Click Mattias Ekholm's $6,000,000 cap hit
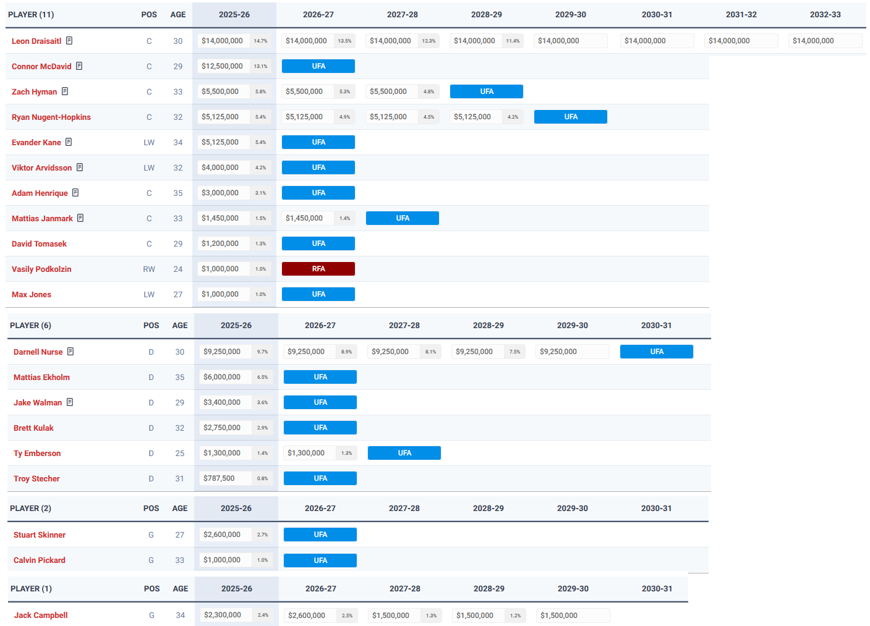 point(226,377)
